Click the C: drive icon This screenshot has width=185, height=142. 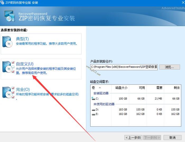click(93, 99)
